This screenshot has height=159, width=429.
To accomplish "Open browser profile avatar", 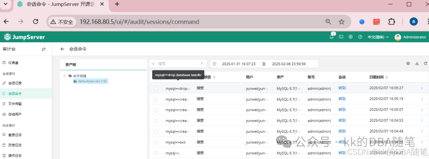I will [414, 21].
